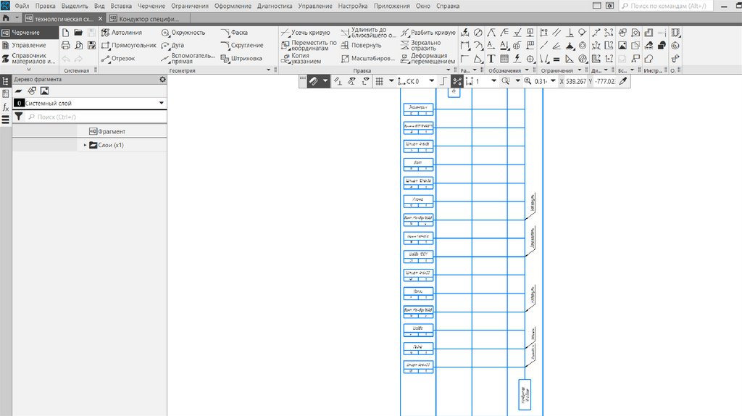742x416 pixels.
Task: Click the Повернуть rotate tool
Action: pyautogui.click(x=361, y=46)
